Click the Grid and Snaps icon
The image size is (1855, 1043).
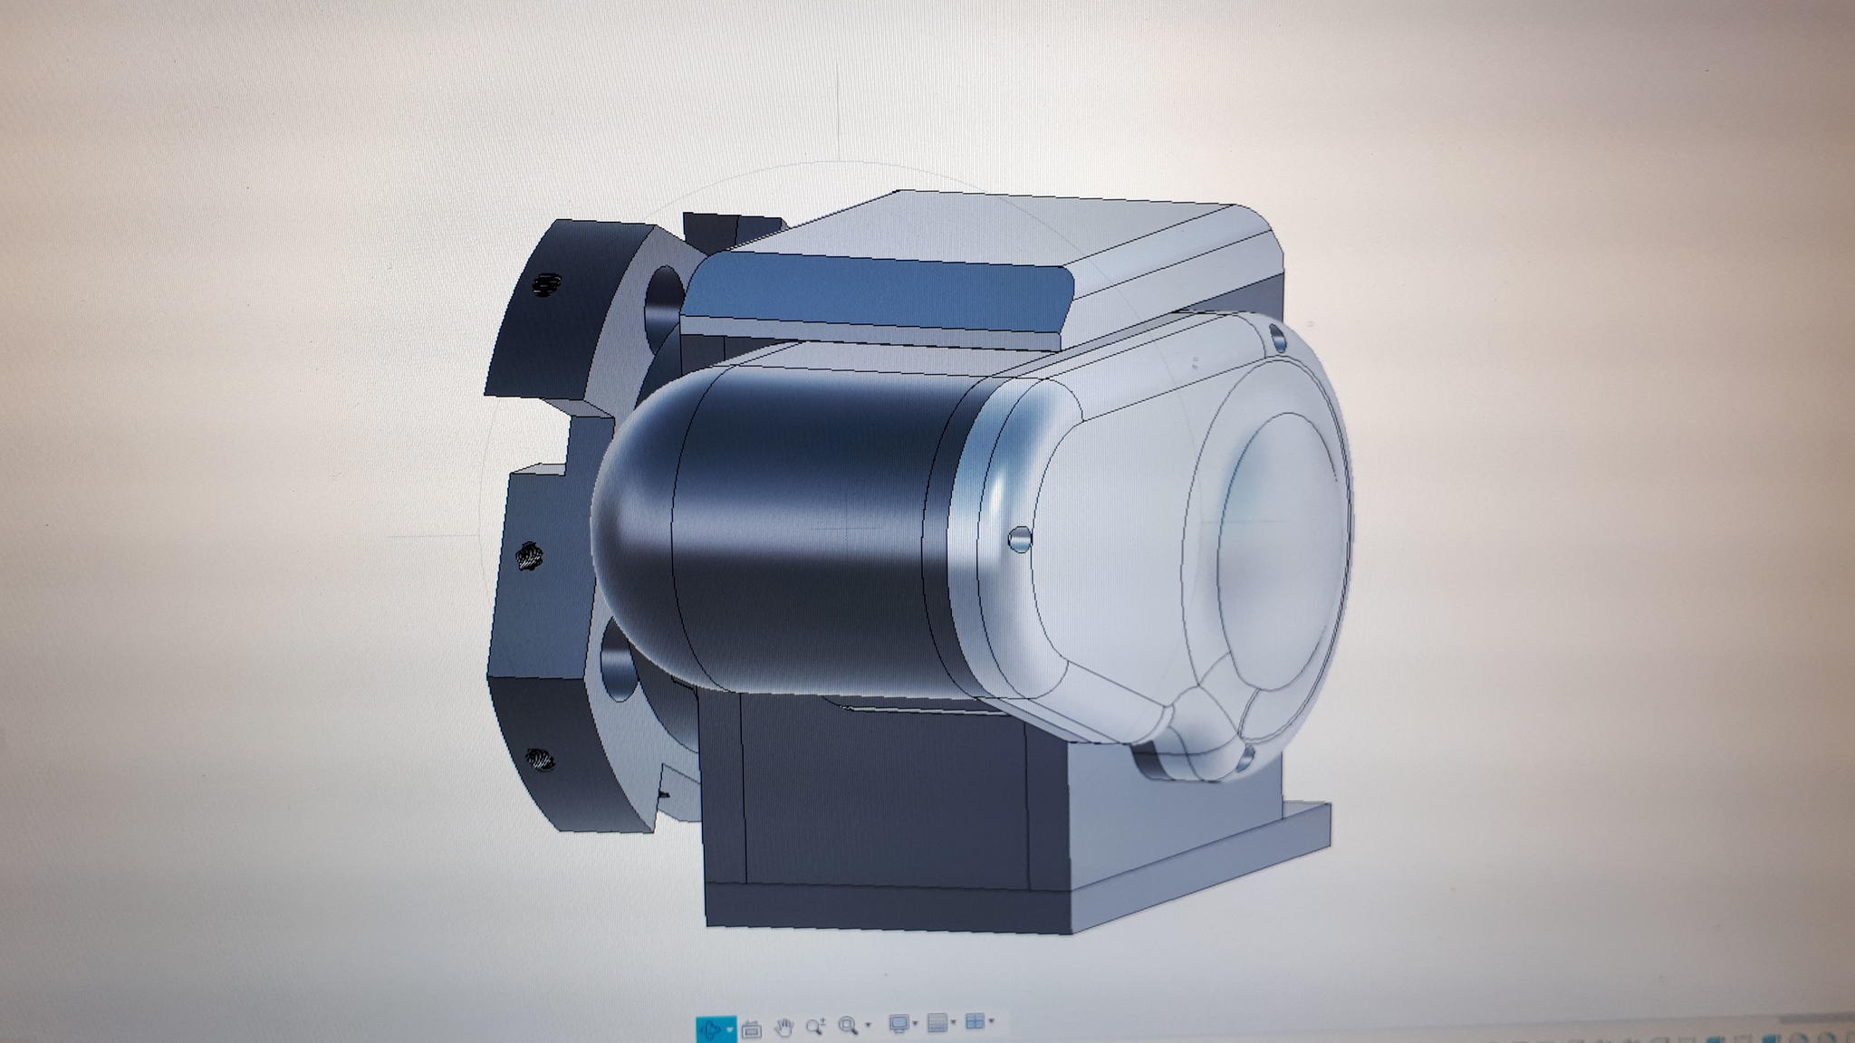tap(938, 1022)
